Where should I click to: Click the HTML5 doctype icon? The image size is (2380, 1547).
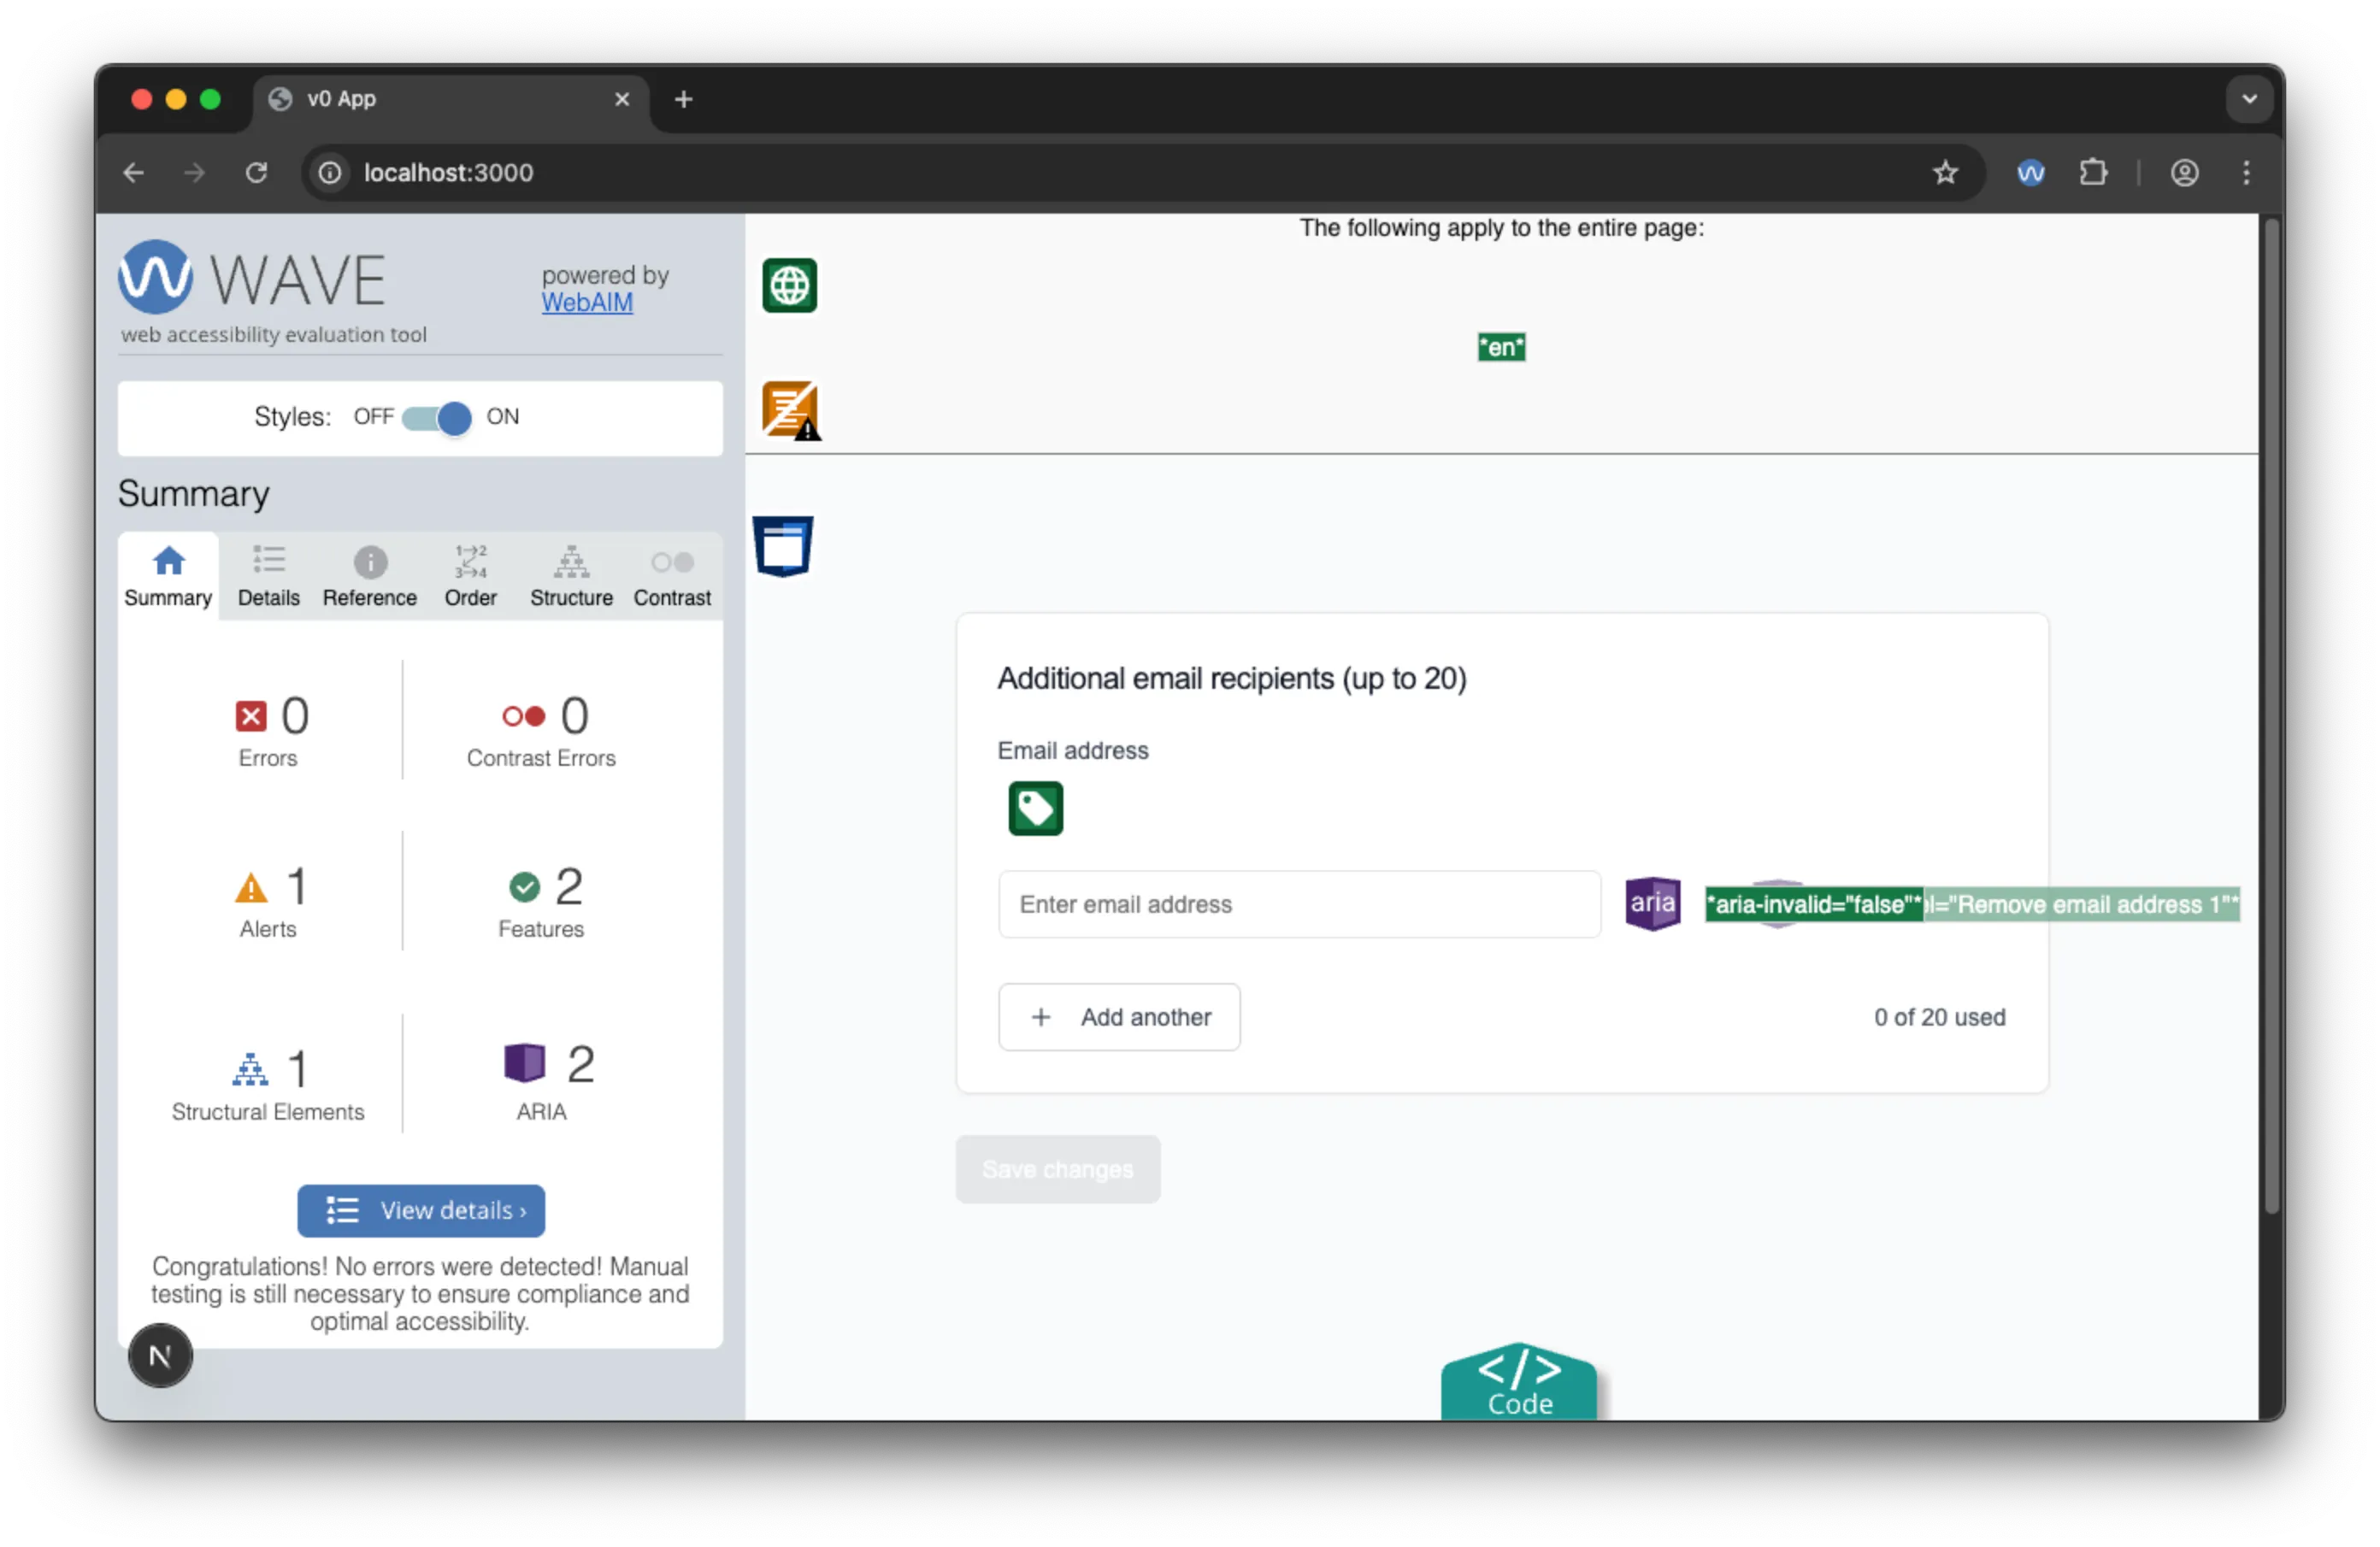click(x=783, y=546)
